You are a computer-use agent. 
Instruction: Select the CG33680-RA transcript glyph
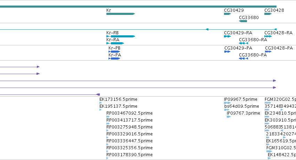click(243, 43)
